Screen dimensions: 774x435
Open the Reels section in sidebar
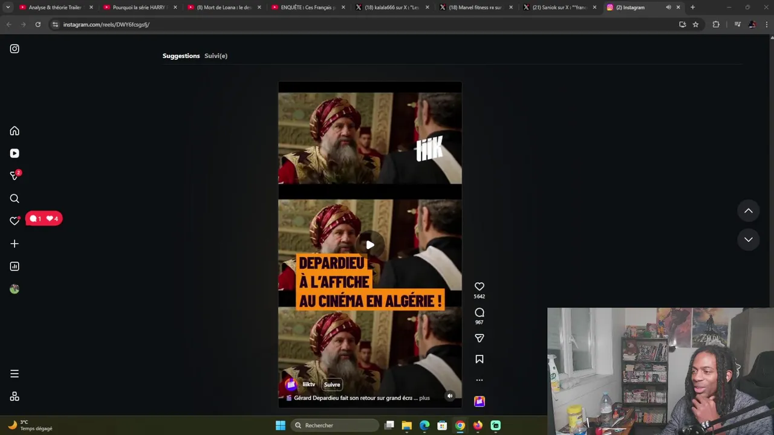point(15,153)
